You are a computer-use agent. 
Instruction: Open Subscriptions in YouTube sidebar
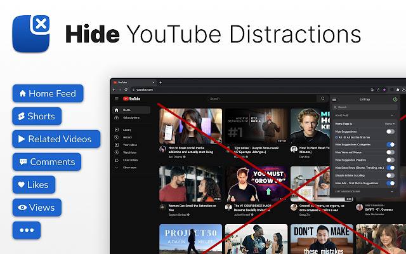pyautogui.click(x=131, y=117)
